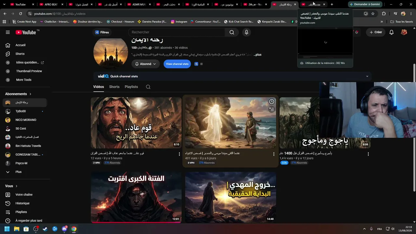Open the 12:01 red-hooded figure video thumbnail
Screen dimensions: 416x234
click(136, 198)
